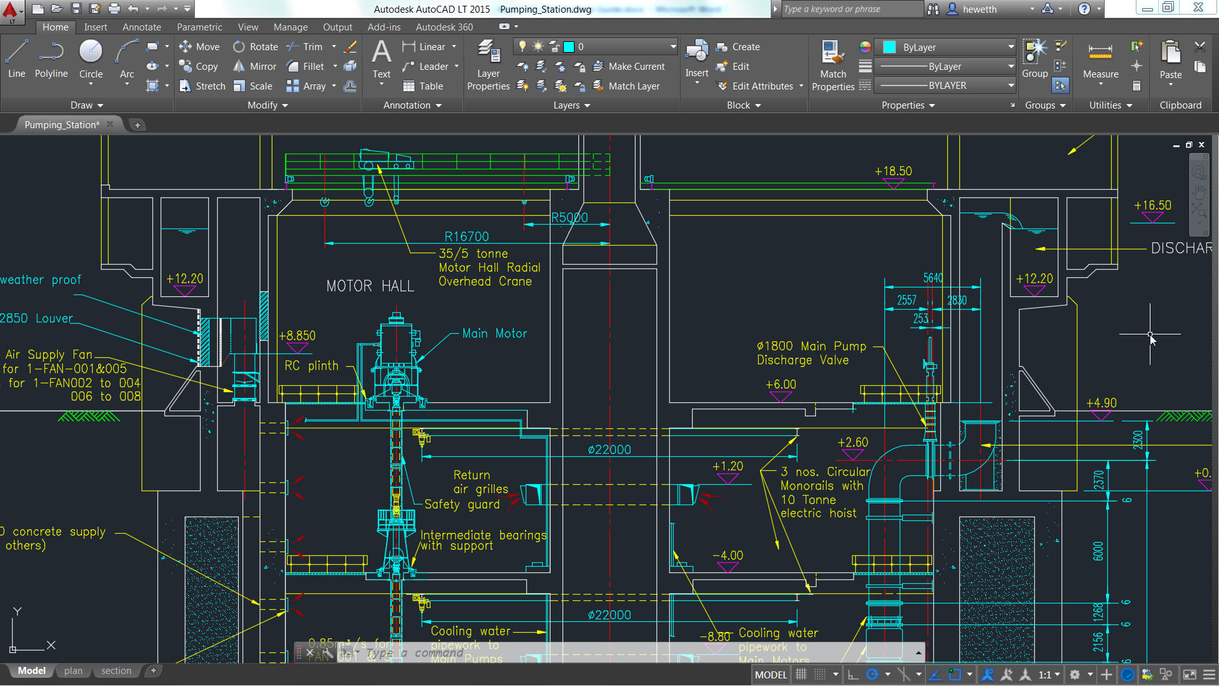Open the Layer Properties manager
The image size is (1219, 686).
(x=488, y=63)
